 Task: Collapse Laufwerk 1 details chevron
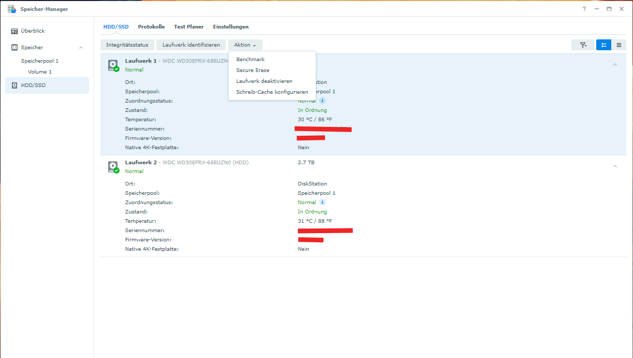615,65
